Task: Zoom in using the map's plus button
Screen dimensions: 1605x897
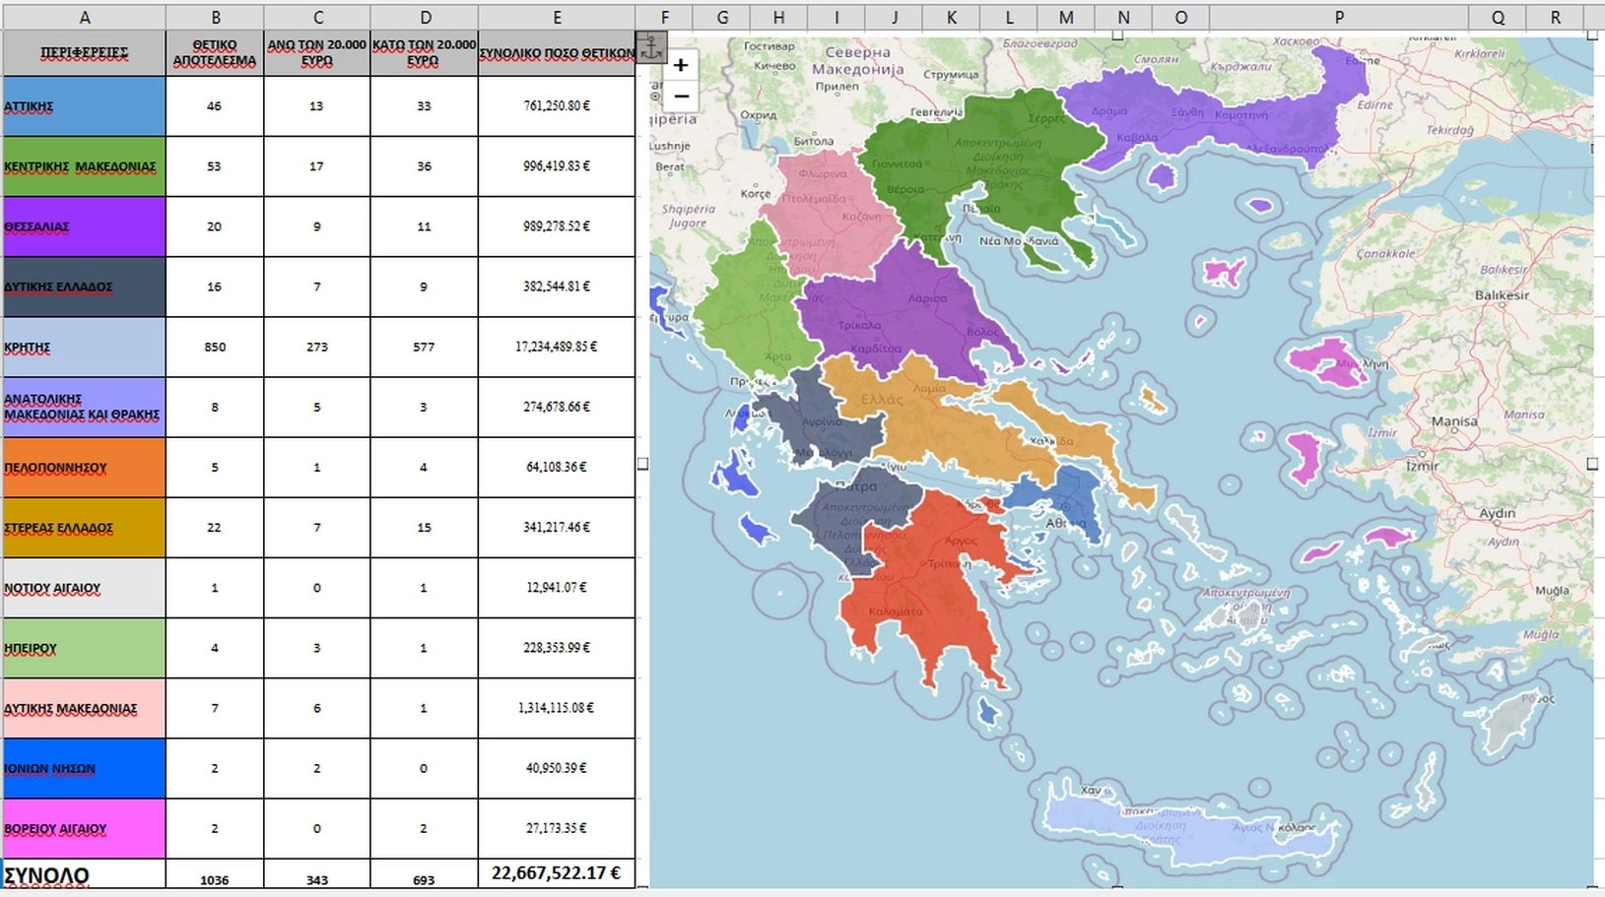Action: pos(679,64)
